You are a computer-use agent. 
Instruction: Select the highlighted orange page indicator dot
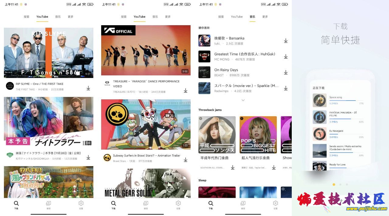(334, 184)
